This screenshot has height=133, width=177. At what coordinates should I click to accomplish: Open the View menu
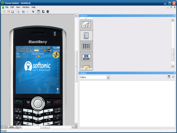pos(18,7)
